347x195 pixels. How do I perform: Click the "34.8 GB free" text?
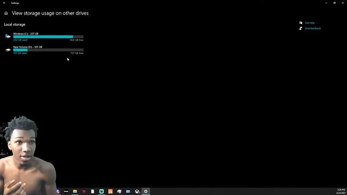pyautogui.click(x=76, y=40)
